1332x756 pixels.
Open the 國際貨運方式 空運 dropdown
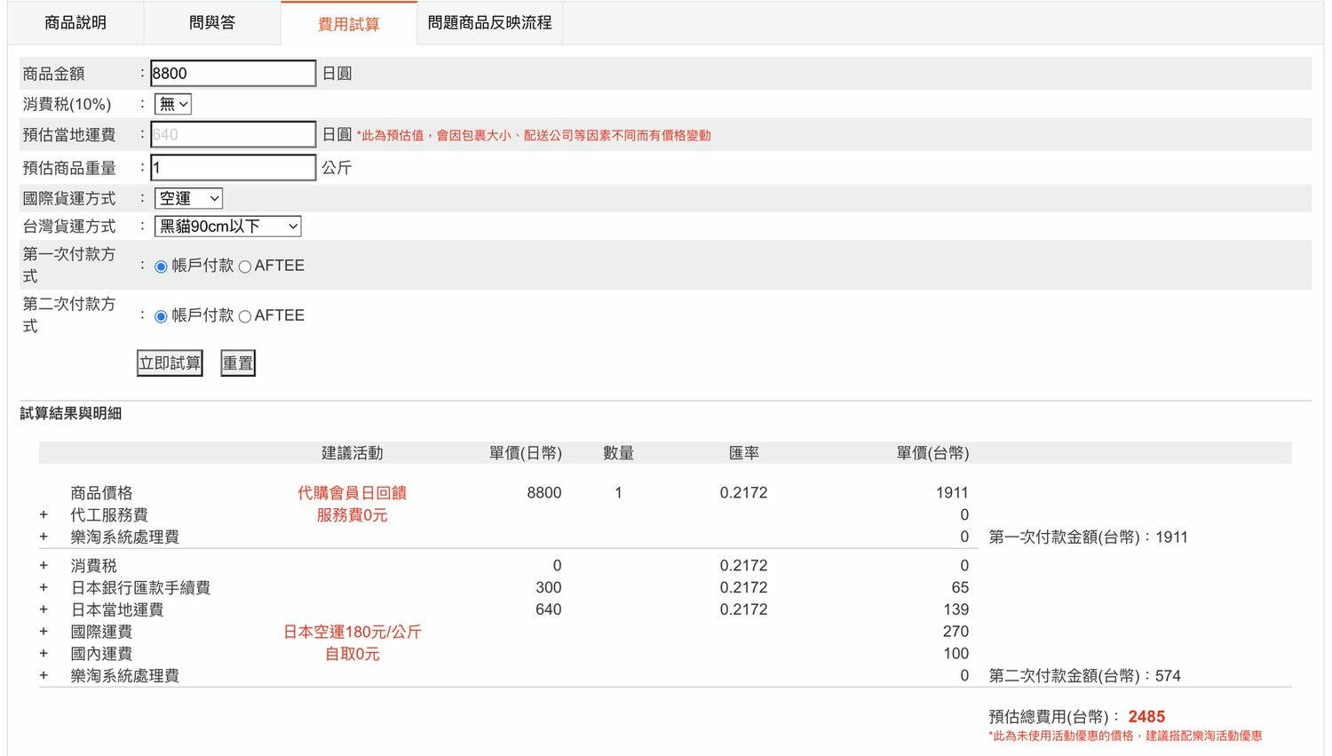coord(188,199)
